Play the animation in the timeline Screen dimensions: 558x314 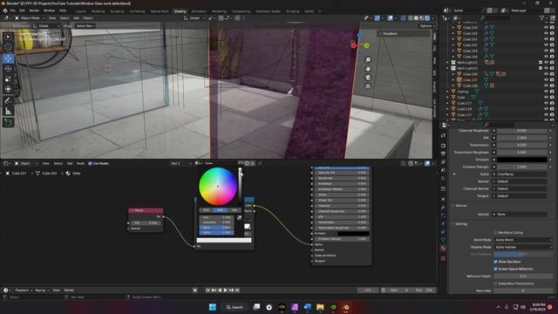coord(225,290)
